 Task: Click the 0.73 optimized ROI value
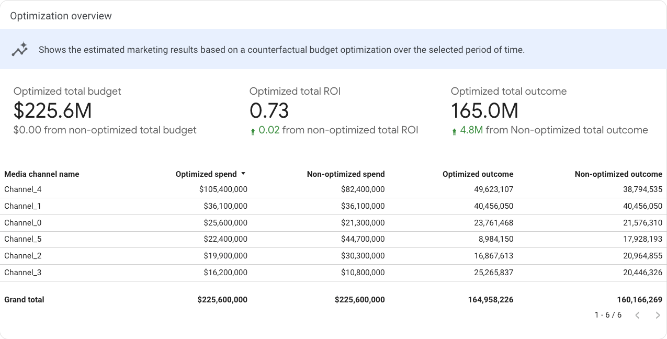pos(269,111)
